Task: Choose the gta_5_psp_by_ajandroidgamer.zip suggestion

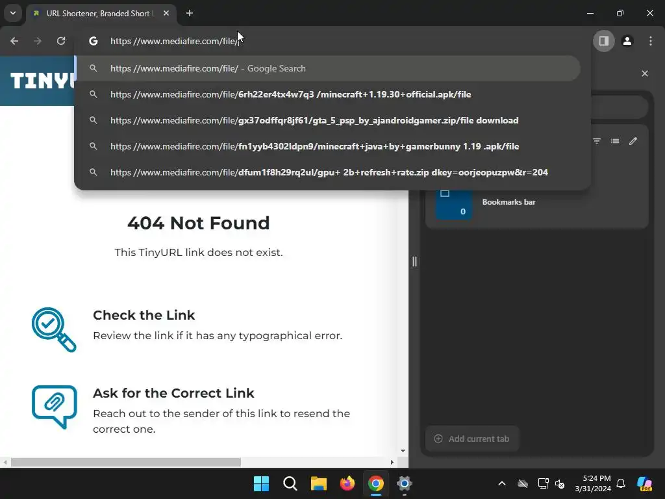Action: tap(328, 120)
